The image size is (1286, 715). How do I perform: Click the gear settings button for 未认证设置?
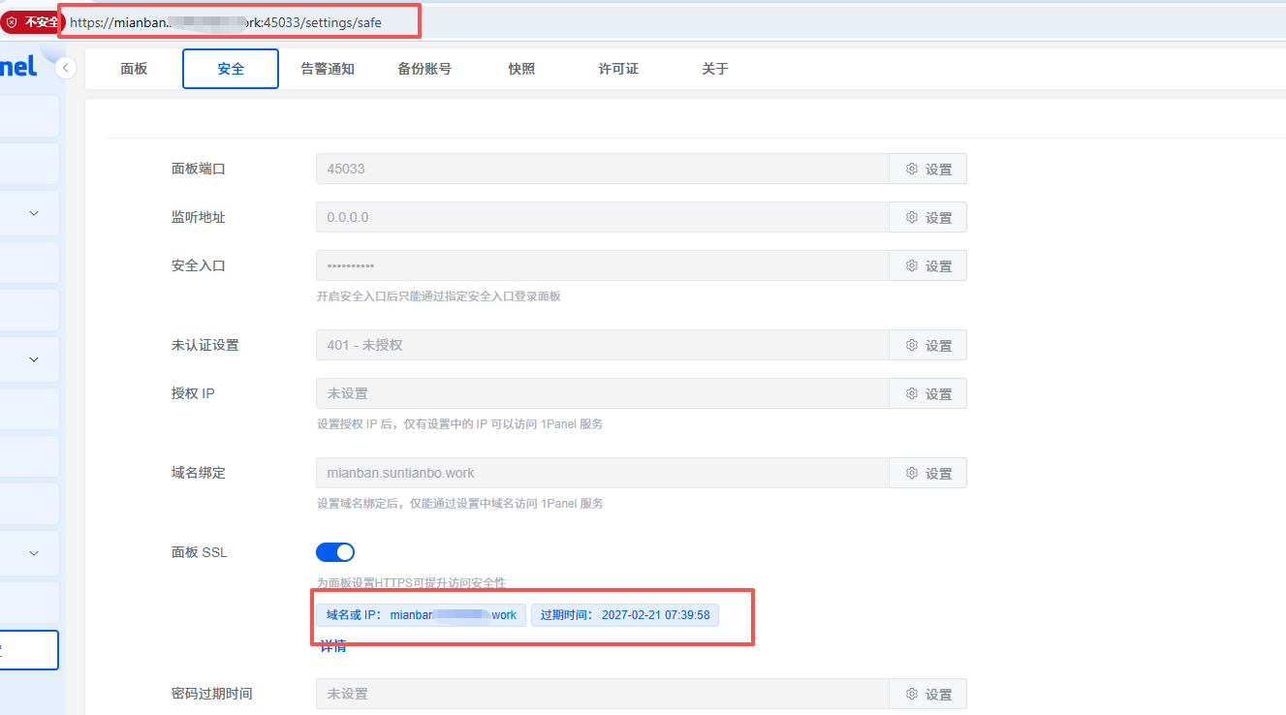(927, 345)
